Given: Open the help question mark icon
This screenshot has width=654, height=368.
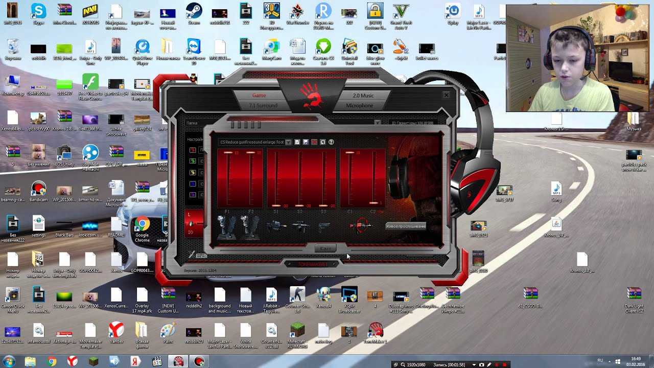Looking at the screenshot, I should click(331, 142).
